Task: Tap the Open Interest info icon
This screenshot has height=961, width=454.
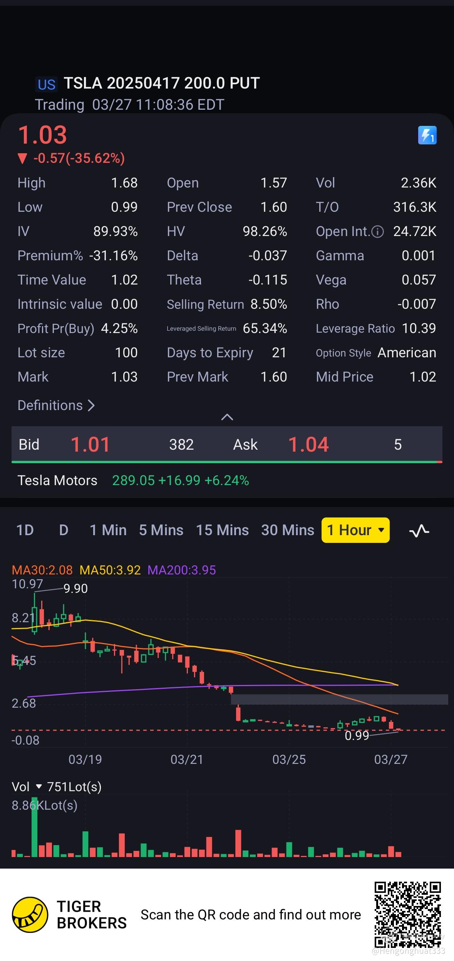Action: pos(378,231)
